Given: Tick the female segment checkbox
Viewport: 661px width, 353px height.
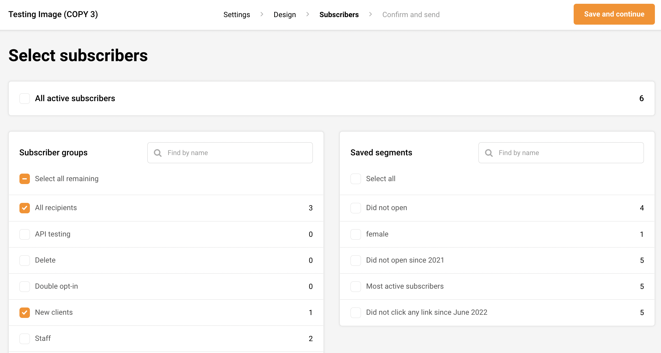Looking at the screenshot, I should (x=356, y=234).
